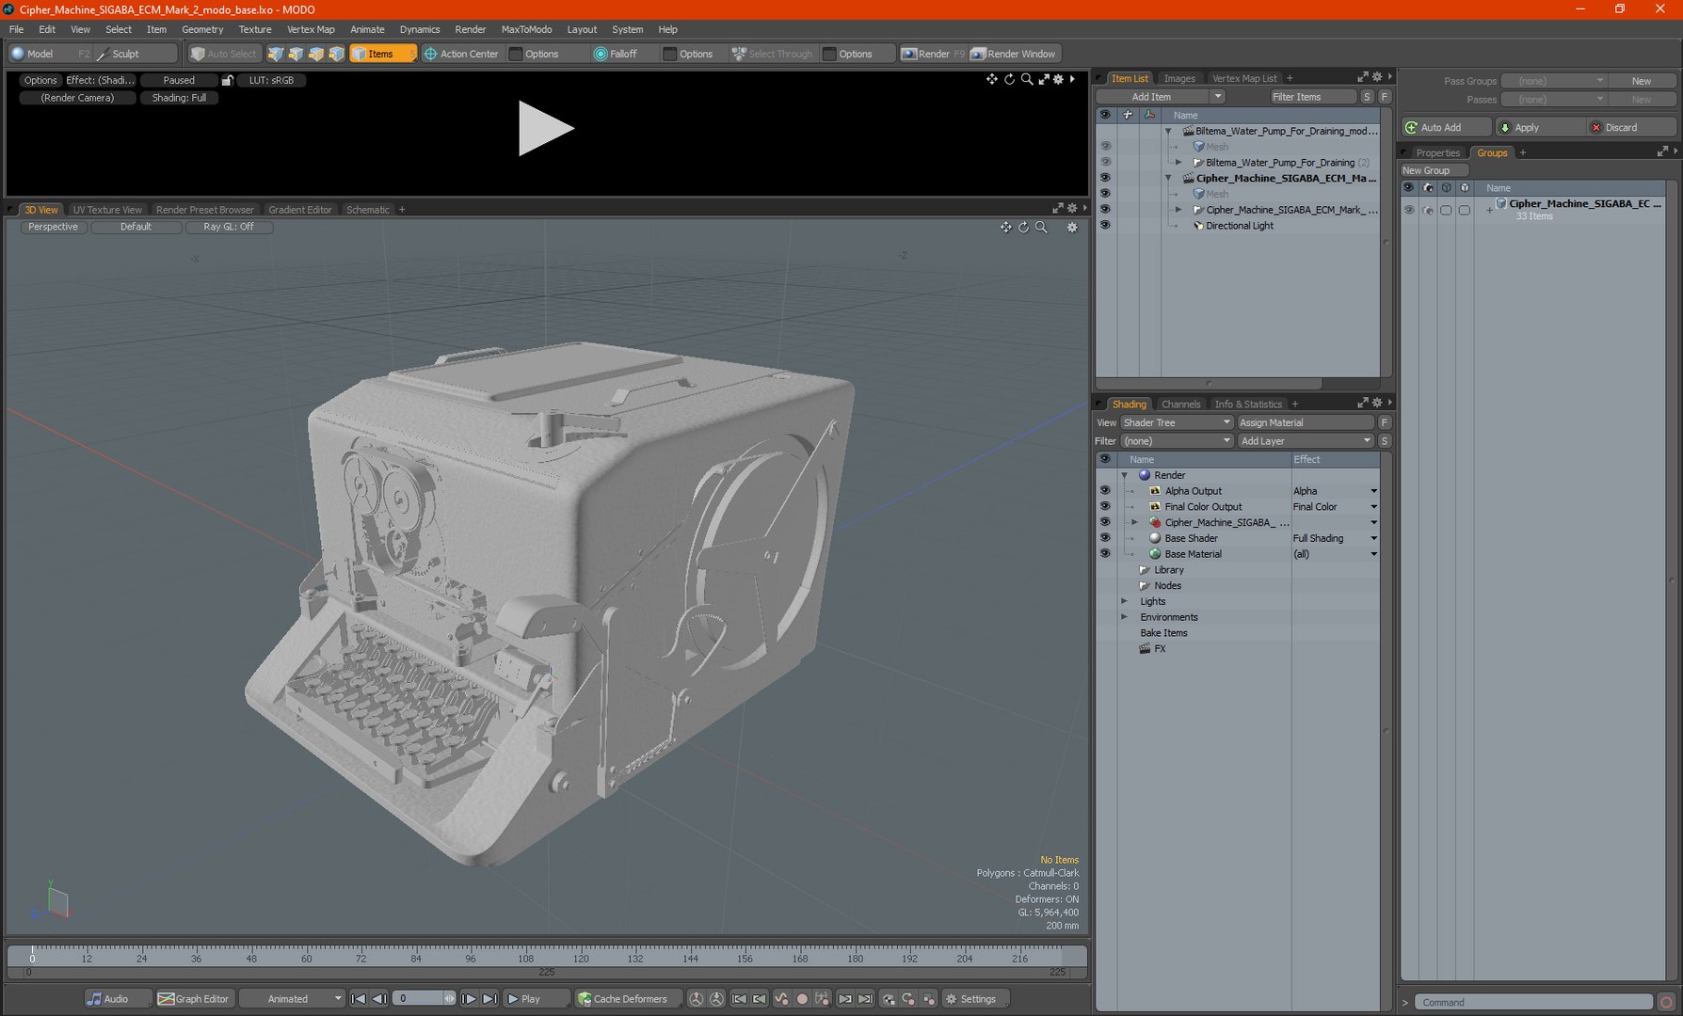This screenshot has height=1016, width=1683.
Task: Hide the Directional Light item
Action: pos(1105,226)
